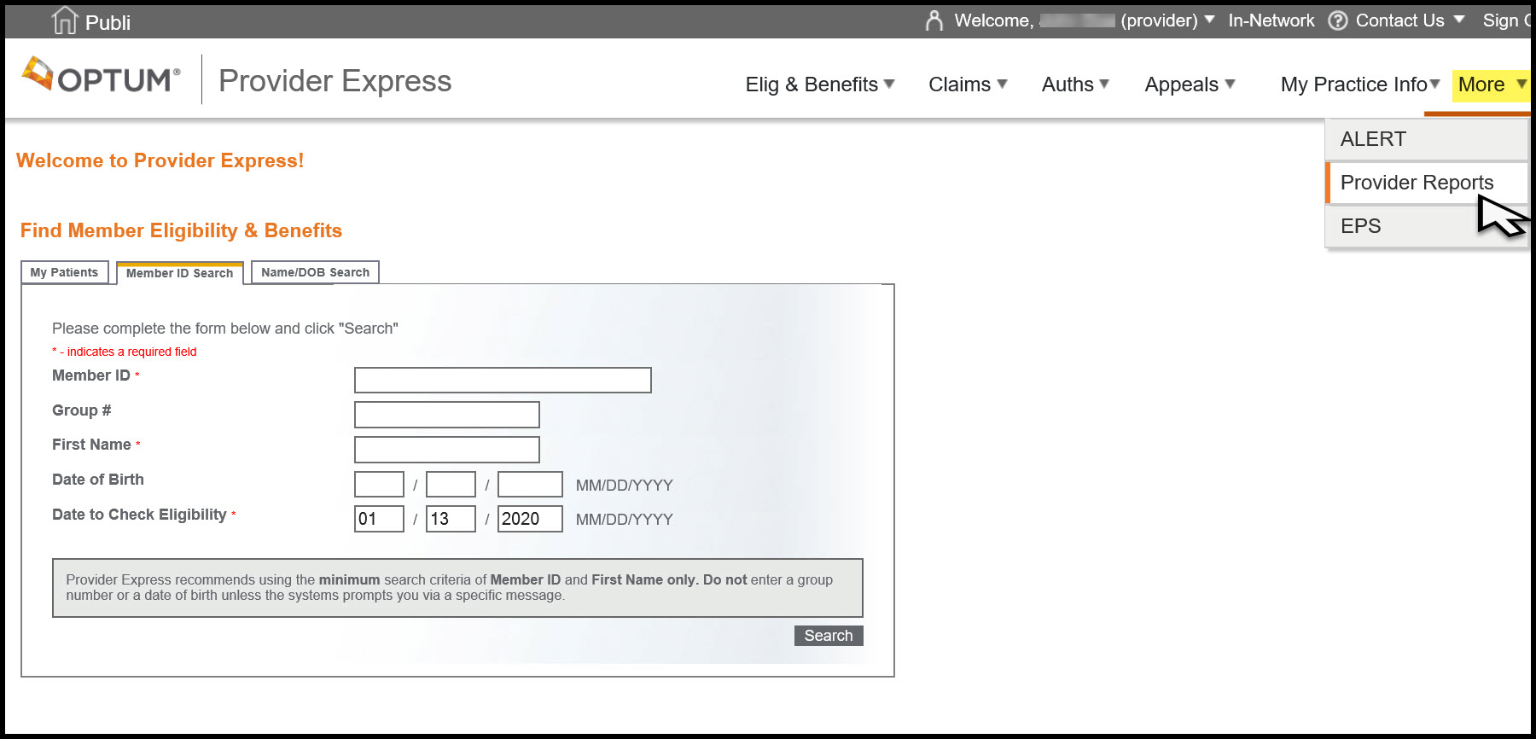This screenshot has width=1536, height=739.
Task: Click into the Member ID input field
Action: pyautogui.click(x=503, y=380)
